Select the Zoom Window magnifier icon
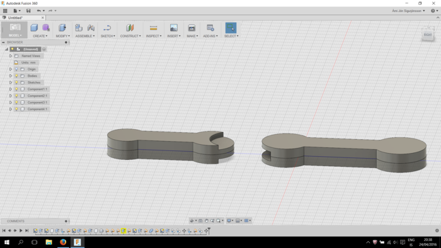The image size is (441, 248). click(218, 221)
